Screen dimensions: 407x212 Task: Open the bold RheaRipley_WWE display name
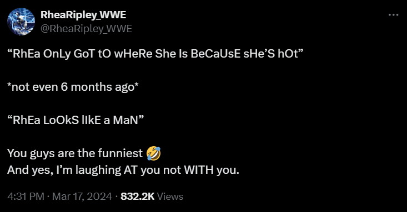tap(83, 15)
